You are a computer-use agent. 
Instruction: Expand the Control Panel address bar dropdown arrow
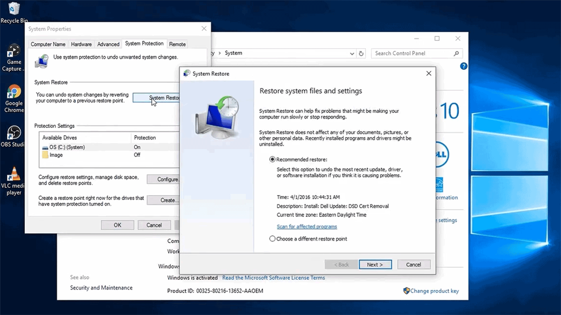tap(352, 53)
